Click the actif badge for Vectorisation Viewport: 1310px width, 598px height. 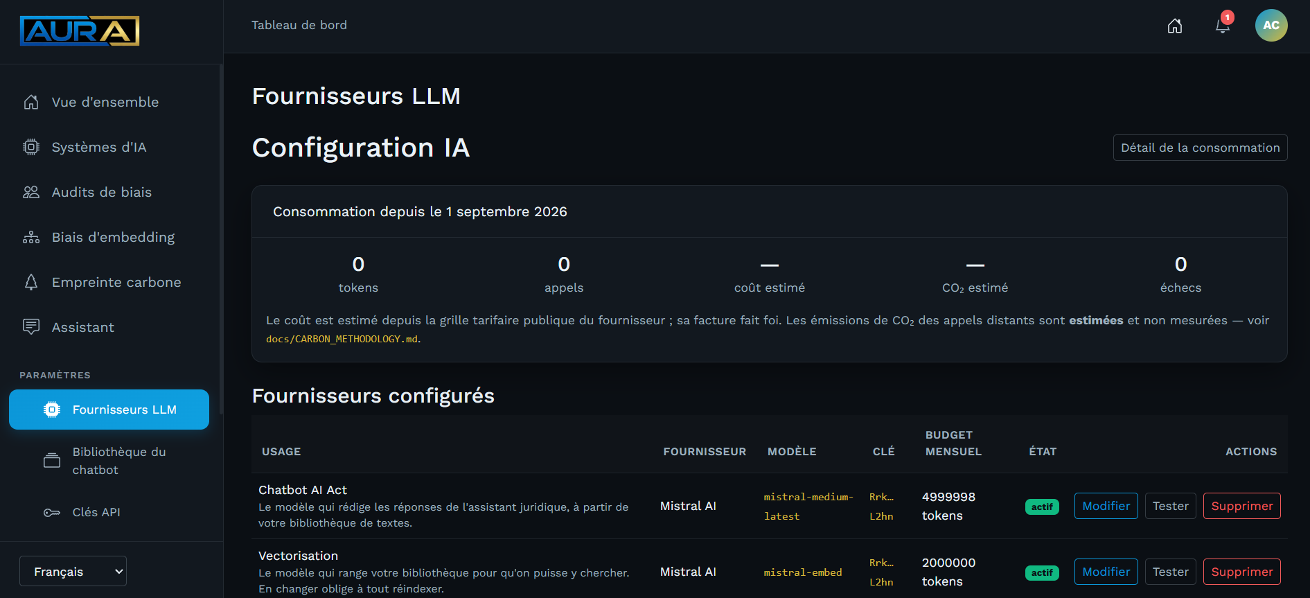1042,572
